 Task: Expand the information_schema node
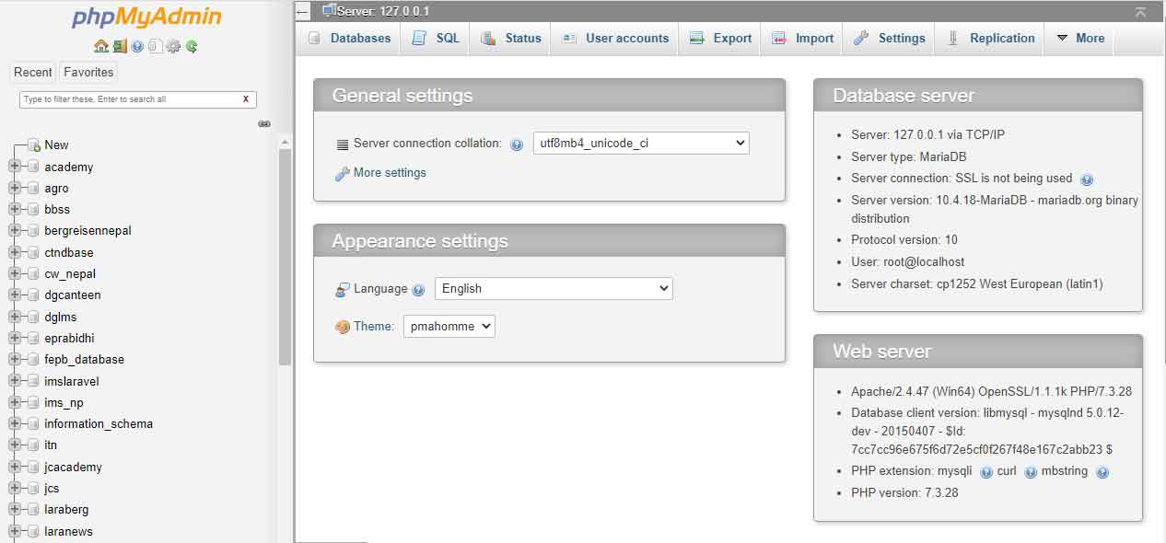(x=15, y=423)
